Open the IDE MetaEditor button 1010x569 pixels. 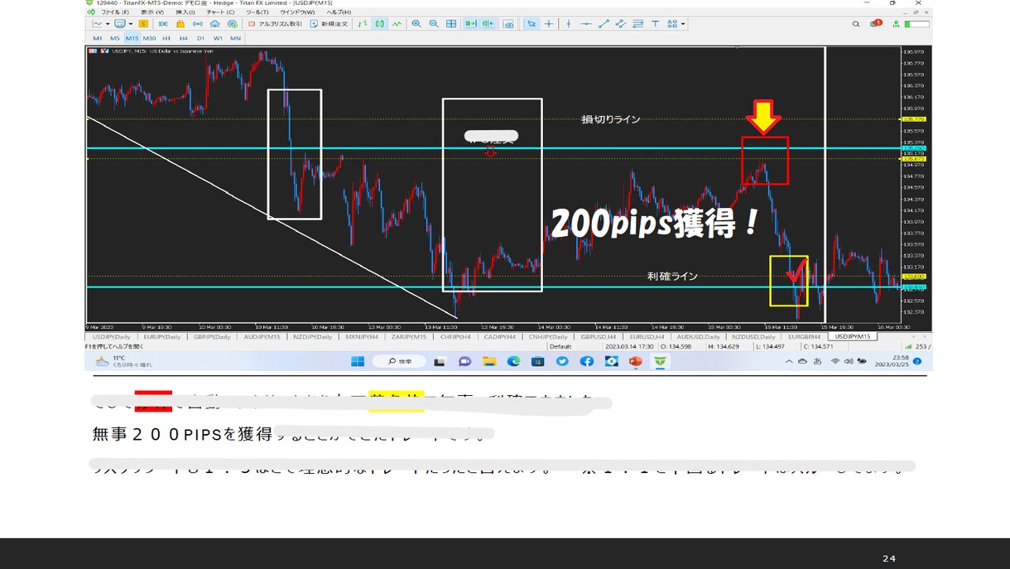coord(163,24)
